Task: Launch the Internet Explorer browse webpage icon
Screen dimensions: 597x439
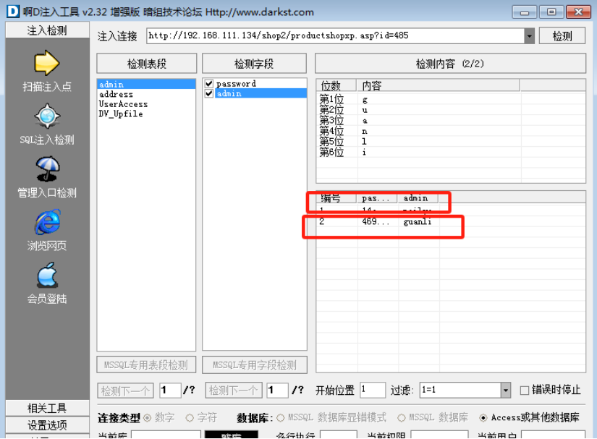Action: coord(47,222)
